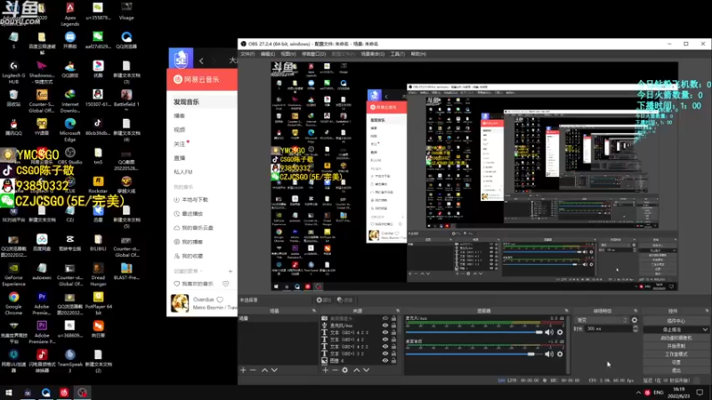Mute the desktop audio speaker icon

click(549, 354)
